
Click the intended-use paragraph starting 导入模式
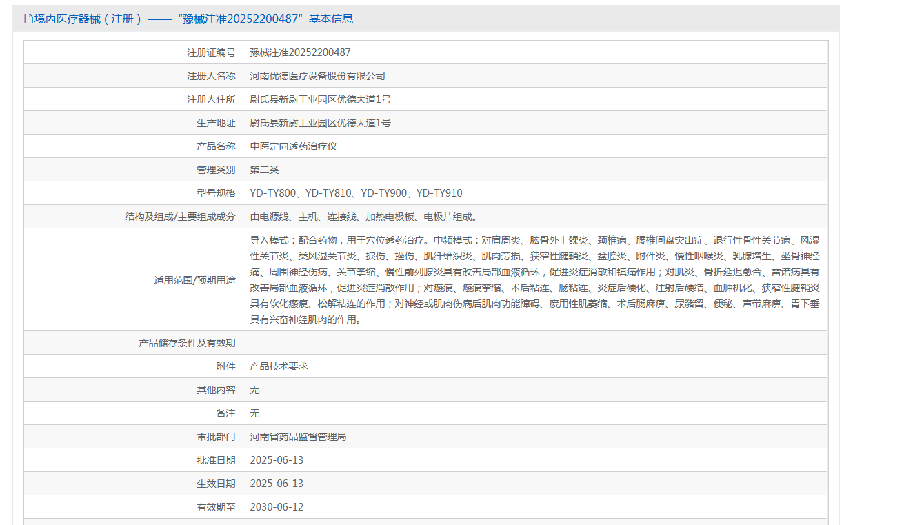(535, 279)
